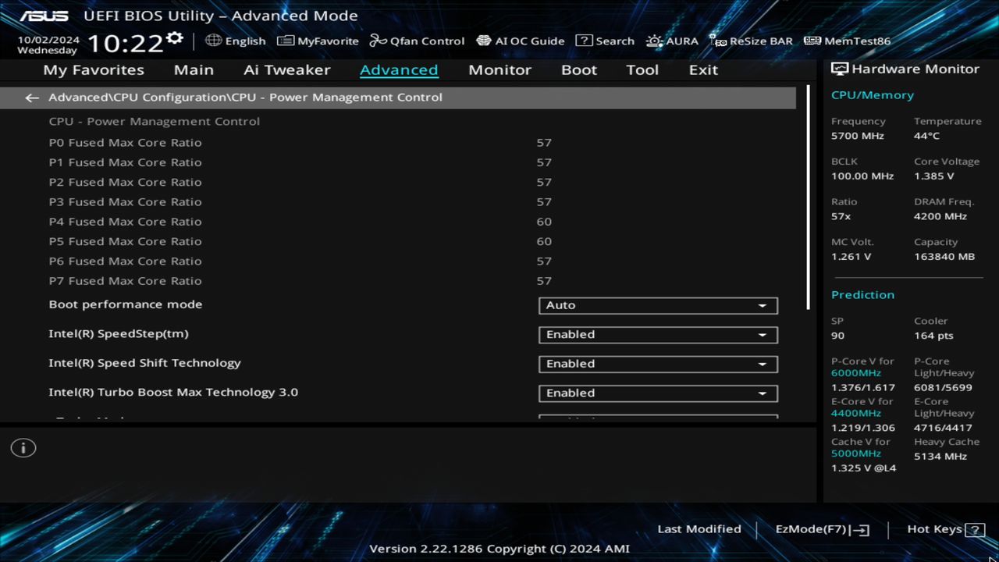Open ReSize BAR options
Viewport: 999px width, 562px height.
pos(751,41)
